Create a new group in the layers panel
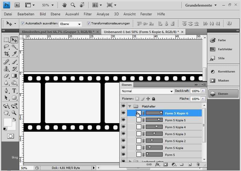The width and height of the screenshot is (241, 171). click(x=182, y=165)
